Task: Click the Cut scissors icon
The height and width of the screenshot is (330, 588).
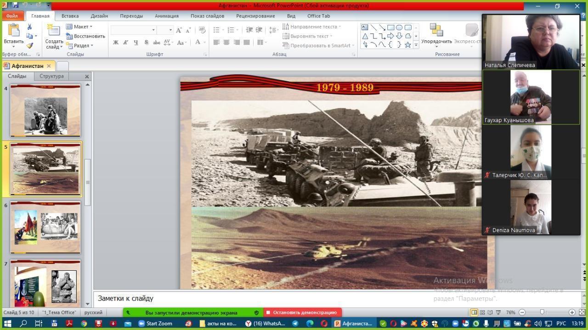Action: (x=30, y=27)
